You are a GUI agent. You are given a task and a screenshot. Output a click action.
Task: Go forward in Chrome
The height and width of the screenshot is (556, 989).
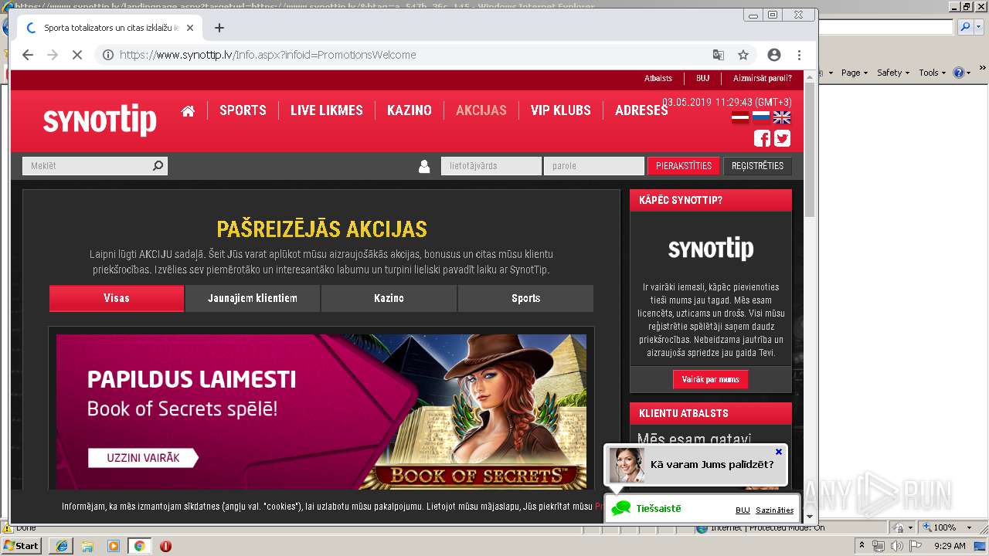53,55
